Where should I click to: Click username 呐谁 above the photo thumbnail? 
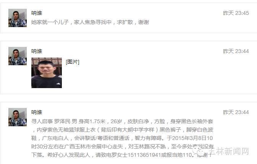37,51
